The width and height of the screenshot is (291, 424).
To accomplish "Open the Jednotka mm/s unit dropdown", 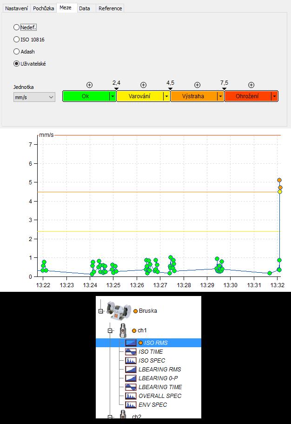I will coord(34,97).
